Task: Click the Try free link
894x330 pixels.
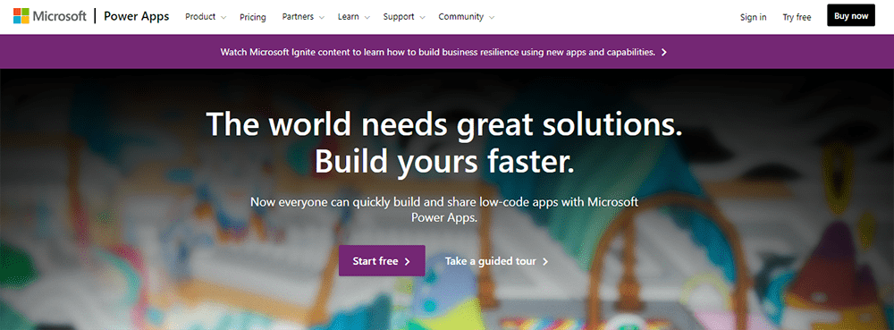Action: coord(797,17)
